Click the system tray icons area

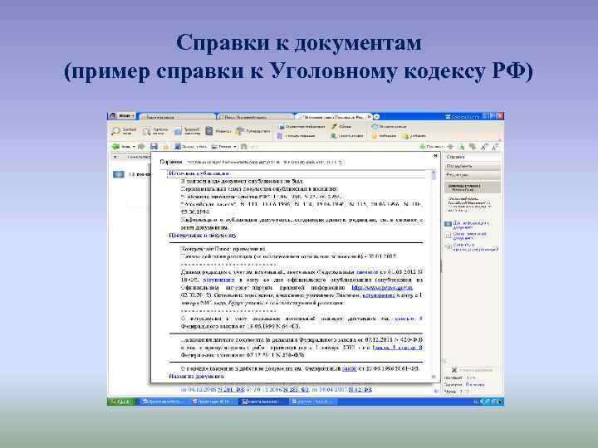[x=488, y=402]
